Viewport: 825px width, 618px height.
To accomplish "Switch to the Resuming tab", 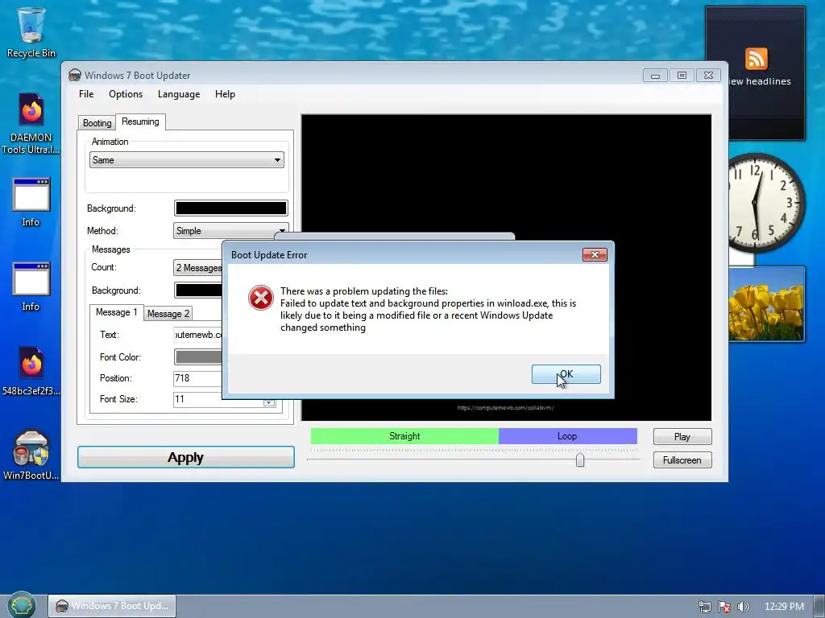I will pos(140,122).
